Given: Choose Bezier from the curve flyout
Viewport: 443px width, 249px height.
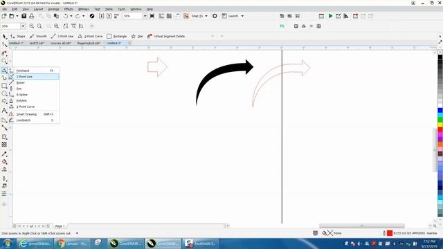Looking at the screenshot, I should click(34, 83).
